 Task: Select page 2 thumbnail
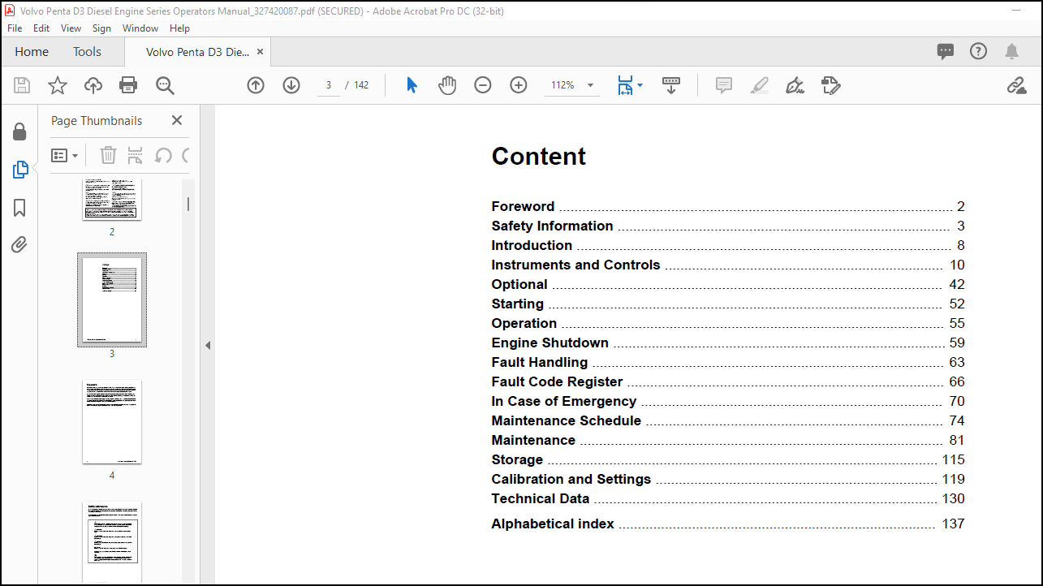(112, 200)
